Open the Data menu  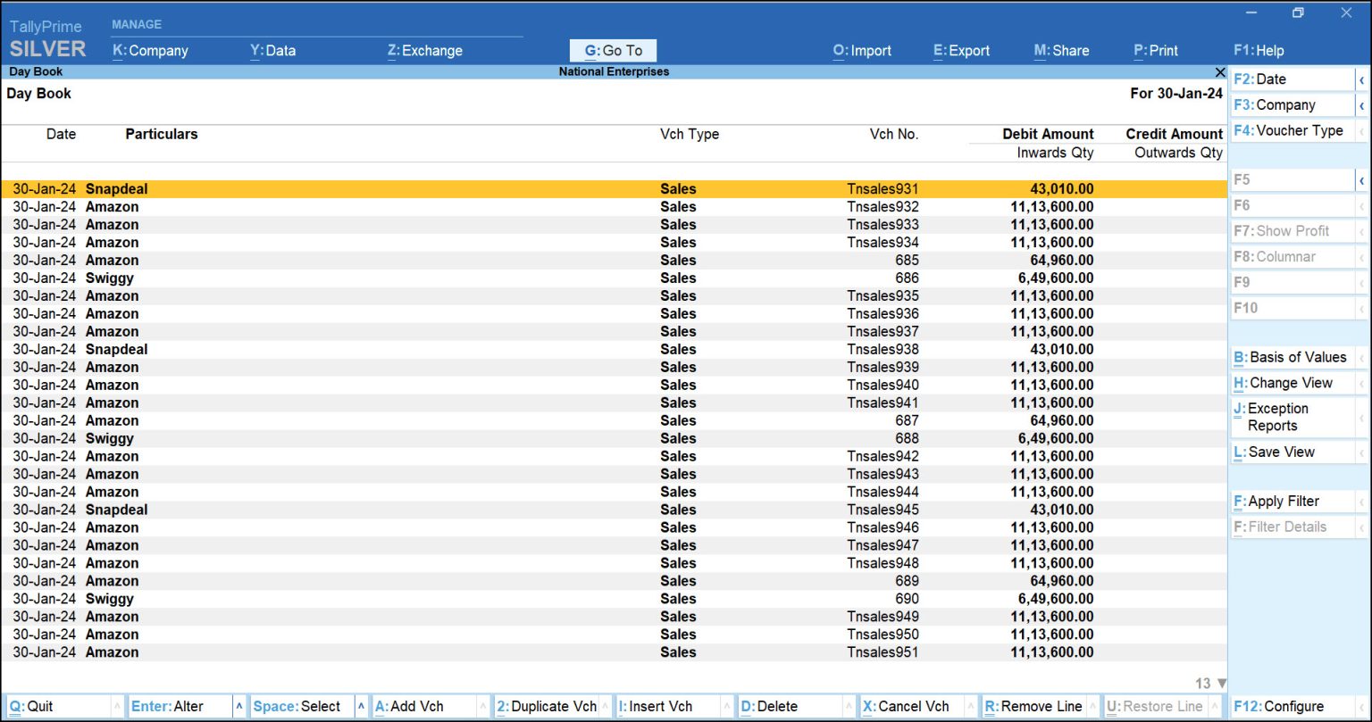pyautogui.click(x=272, y=51)
